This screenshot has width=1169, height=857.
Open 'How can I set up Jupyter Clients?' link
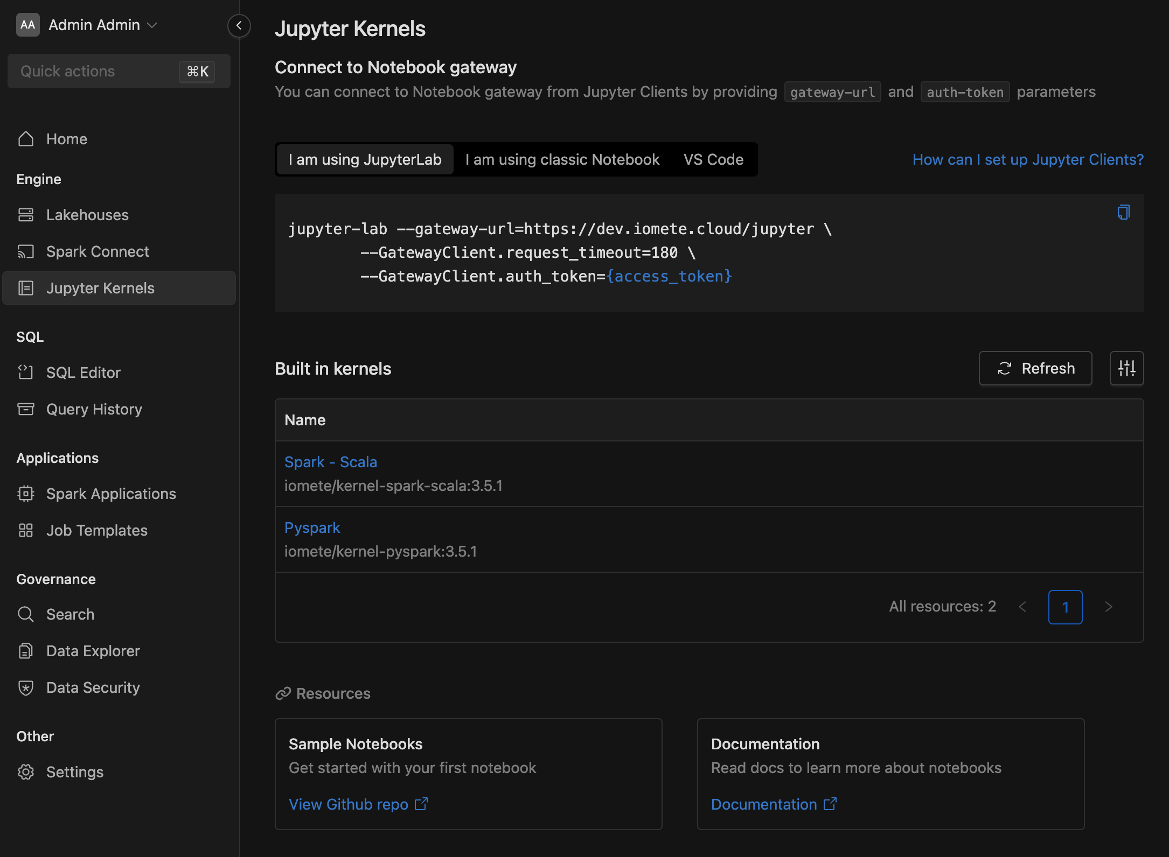pos(1028,159)
